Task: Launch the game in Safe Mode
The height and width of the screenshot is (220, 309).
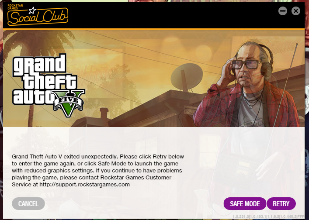Action: [x=245, y=203]
